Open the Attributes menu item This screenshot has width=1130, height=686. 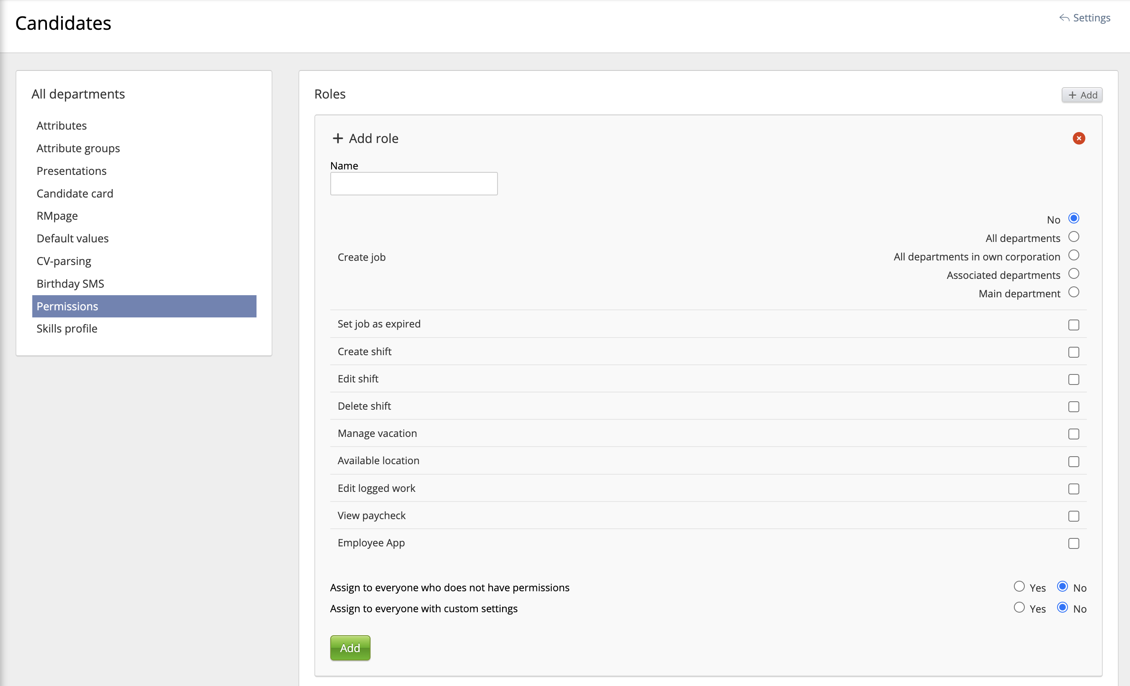point(62,126)
